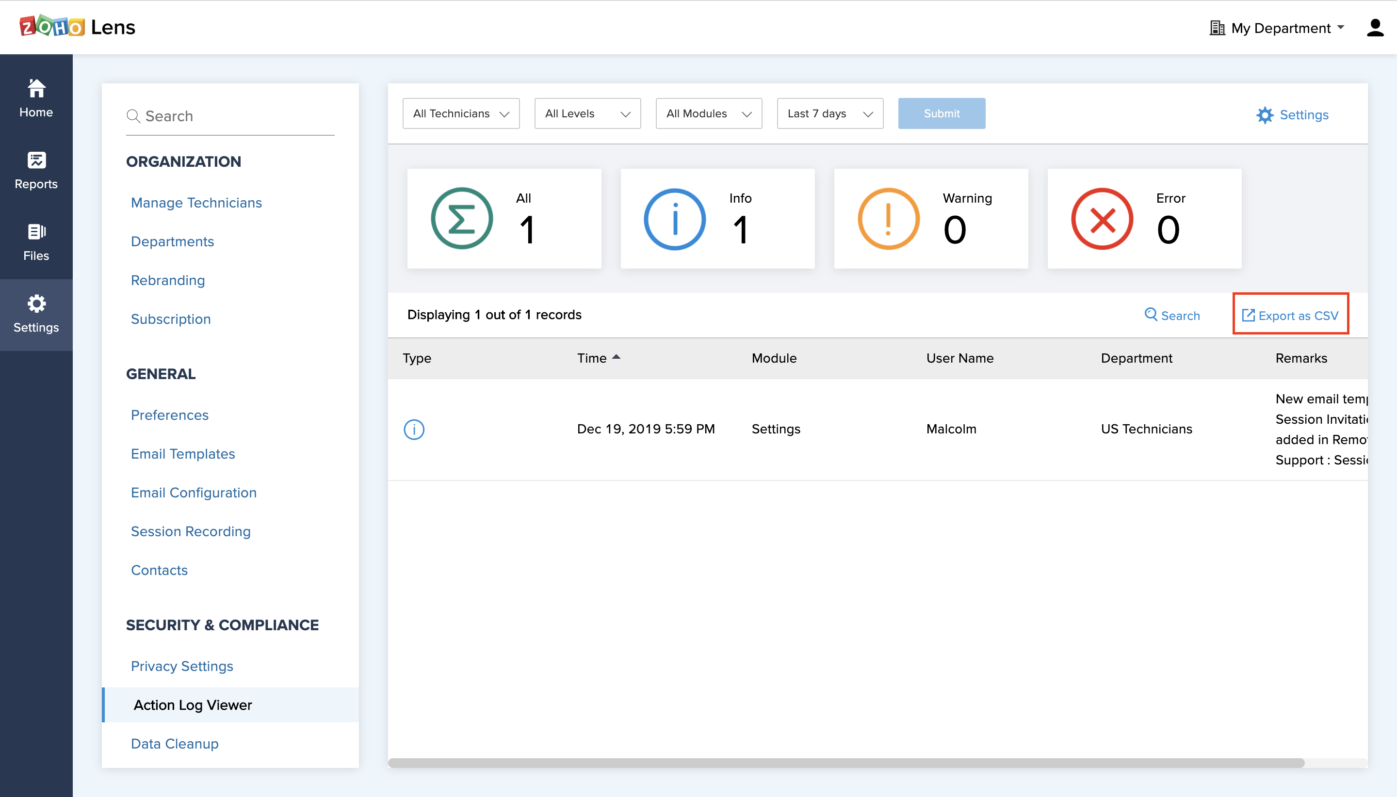Click the info type icon in the log row
This screenshot has height=797, width=1397.
point(414,429)
